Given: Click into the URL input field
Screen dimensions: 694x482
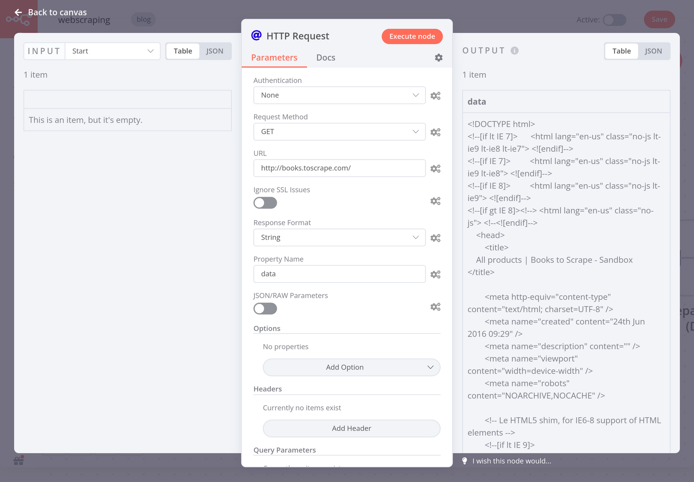Looking at the screenshot, I should pyautogui.click(x=339, y=168).
